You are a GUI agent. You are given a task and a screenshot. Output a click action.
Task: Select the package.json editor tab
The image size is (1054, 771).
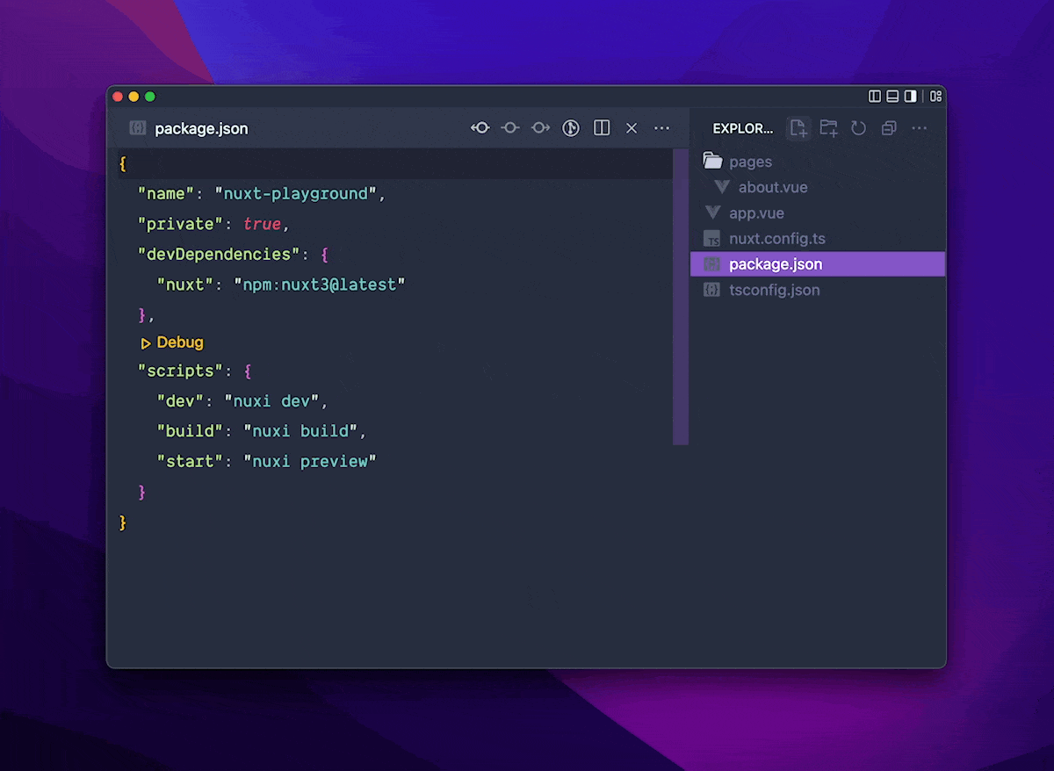pos(189,128)
